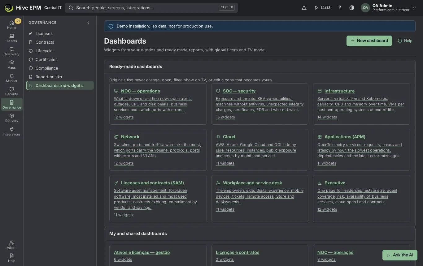Toggle the light/dark theme contrast icon
The height and width of the screenshot is (266, 423).
click(x=352, y=8)
